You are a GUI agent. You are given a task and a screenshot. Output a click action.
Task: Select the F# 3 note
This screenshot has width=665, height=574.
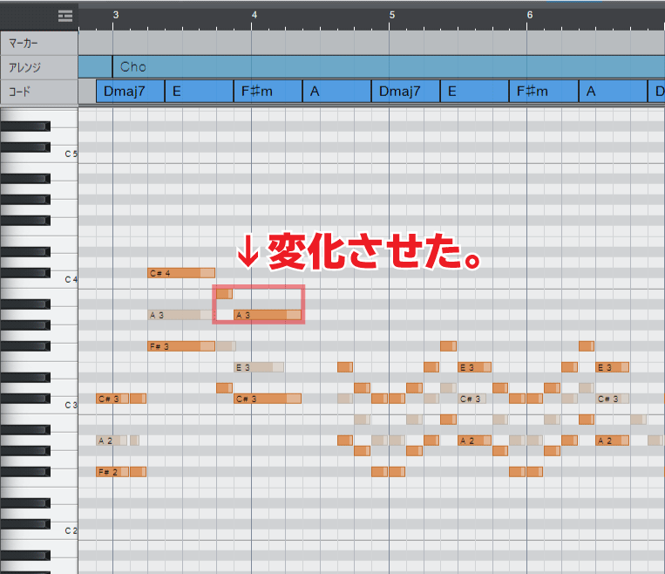point(181,346)
